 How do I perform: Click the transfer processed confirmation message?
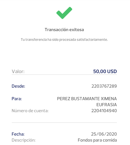pyautogui.click(x=64, y=40)
